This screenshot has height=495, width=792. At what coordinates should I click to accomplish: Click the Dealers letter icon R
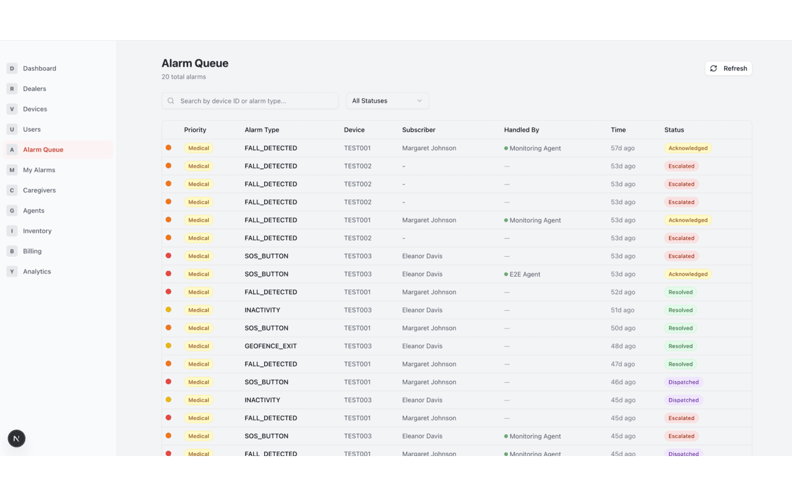tap(12, 89)
